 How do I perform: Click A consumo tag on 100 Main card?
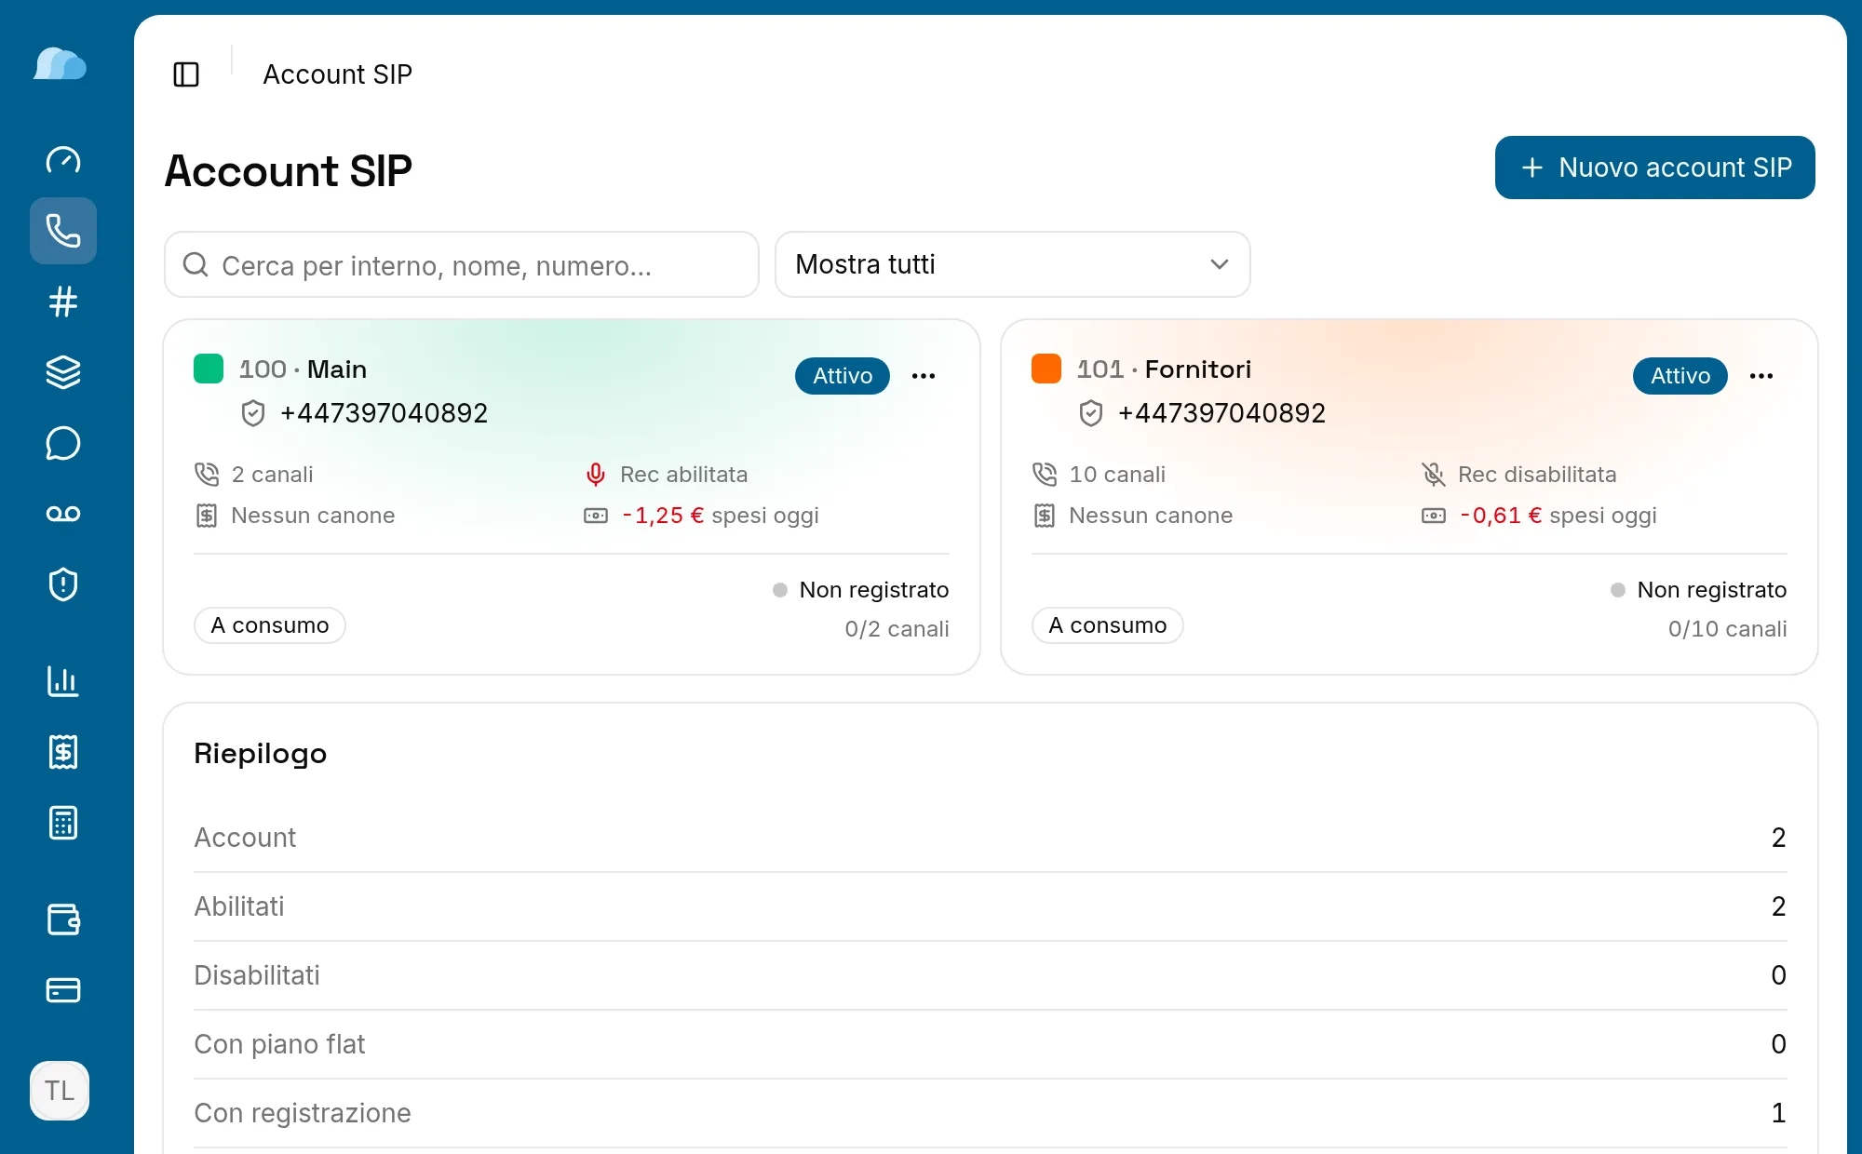pos(270,625)
